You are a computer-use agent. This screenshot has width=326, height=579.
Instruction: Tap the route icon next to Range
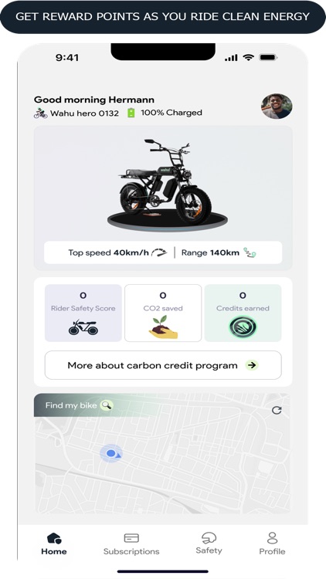(250, 253)
